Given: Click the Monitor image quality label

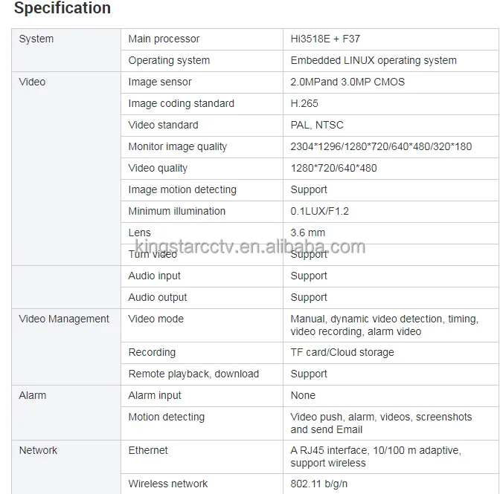Looking at the screenshot, I should [178, 146].
